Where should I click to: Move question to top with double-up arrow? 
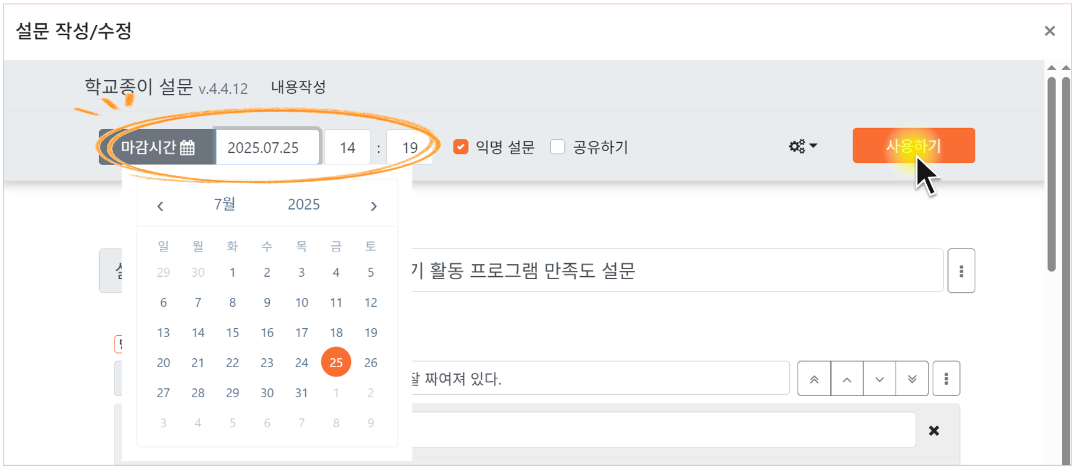click(x=814, y=379)
